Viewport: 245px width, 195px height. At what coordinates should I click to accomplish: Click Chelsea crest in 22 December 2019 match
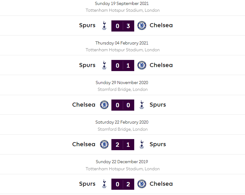(x=142, y=184)
